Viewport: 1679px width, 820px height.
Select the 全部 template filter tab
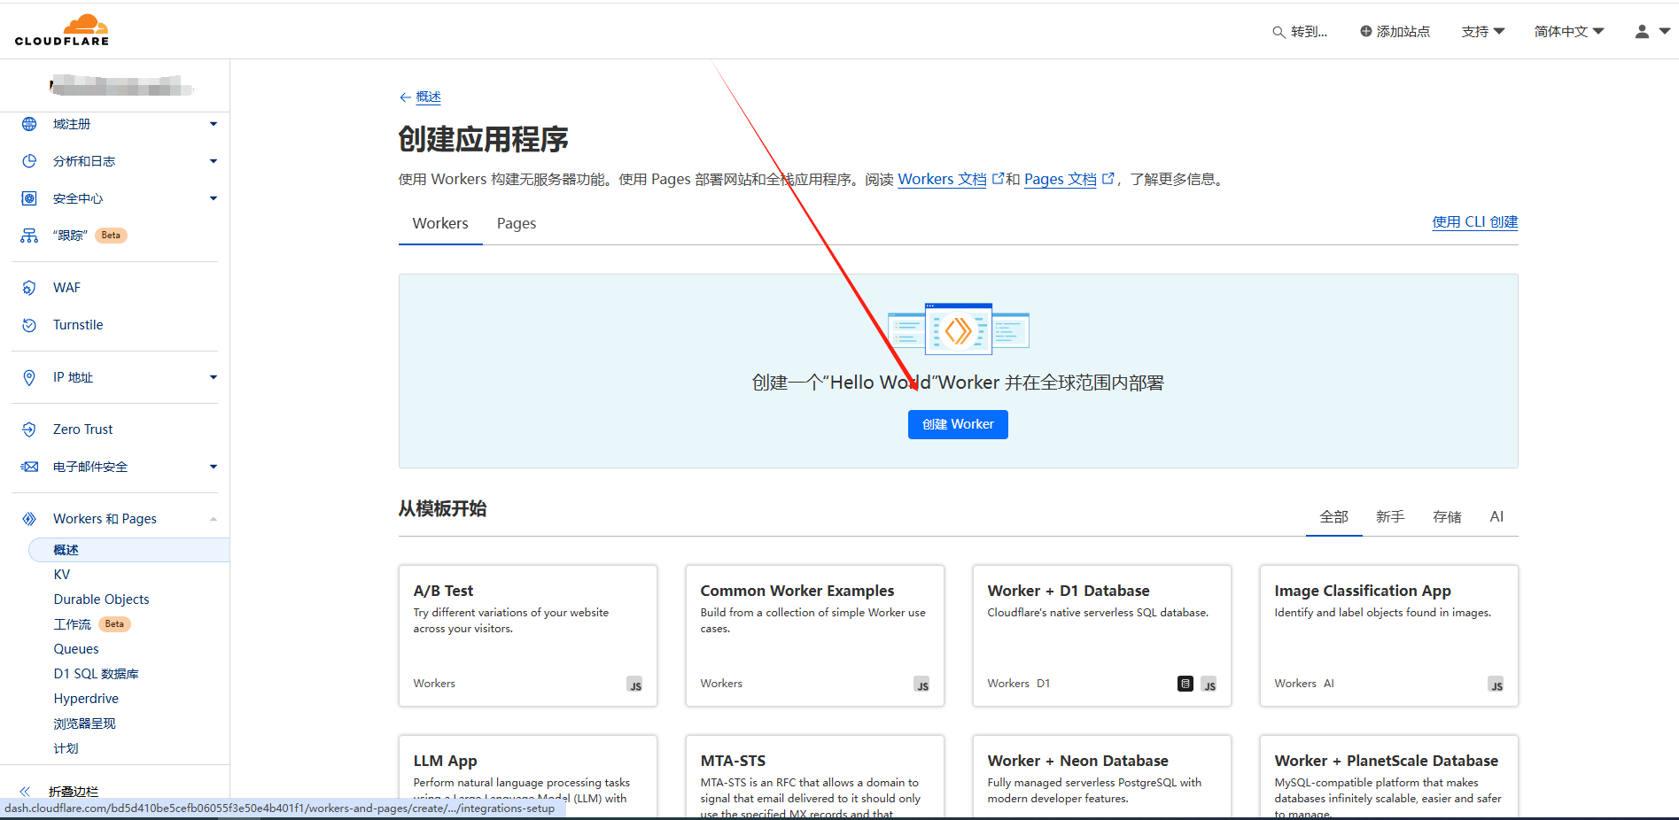tap(1334, 516)
